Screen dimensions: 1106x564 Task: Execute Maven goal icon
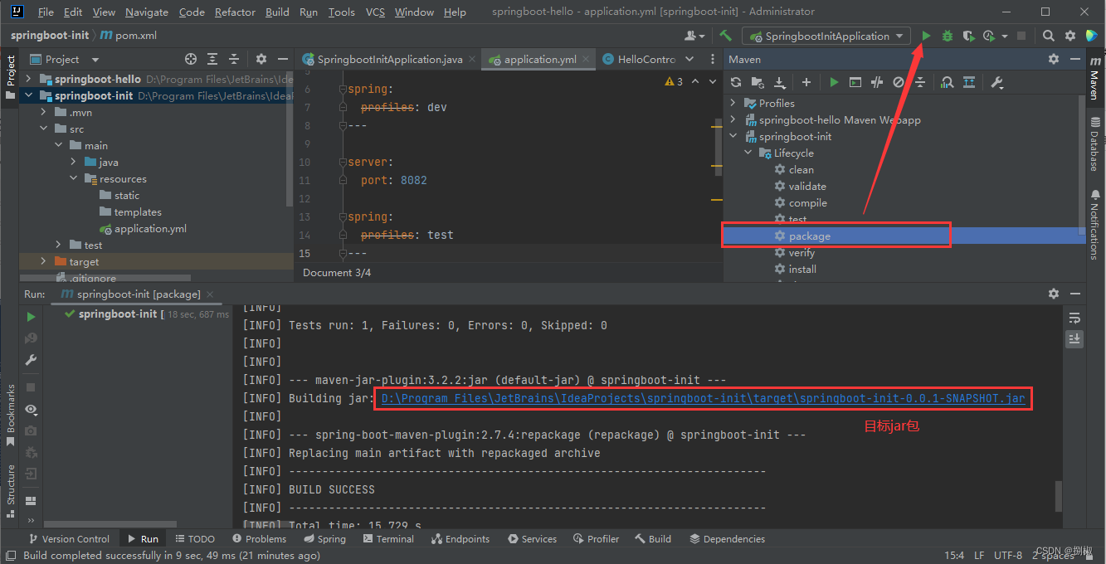click(855, 82)
